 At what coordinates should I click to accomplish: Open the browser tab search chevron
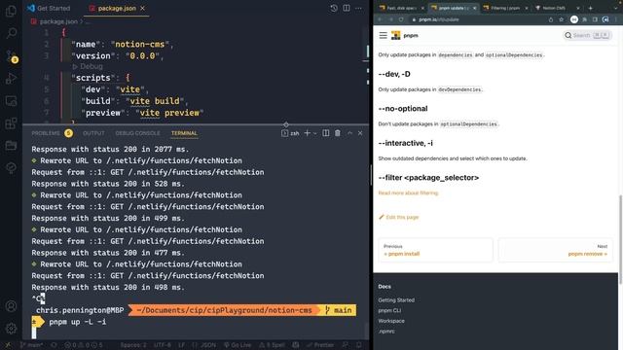616,8
